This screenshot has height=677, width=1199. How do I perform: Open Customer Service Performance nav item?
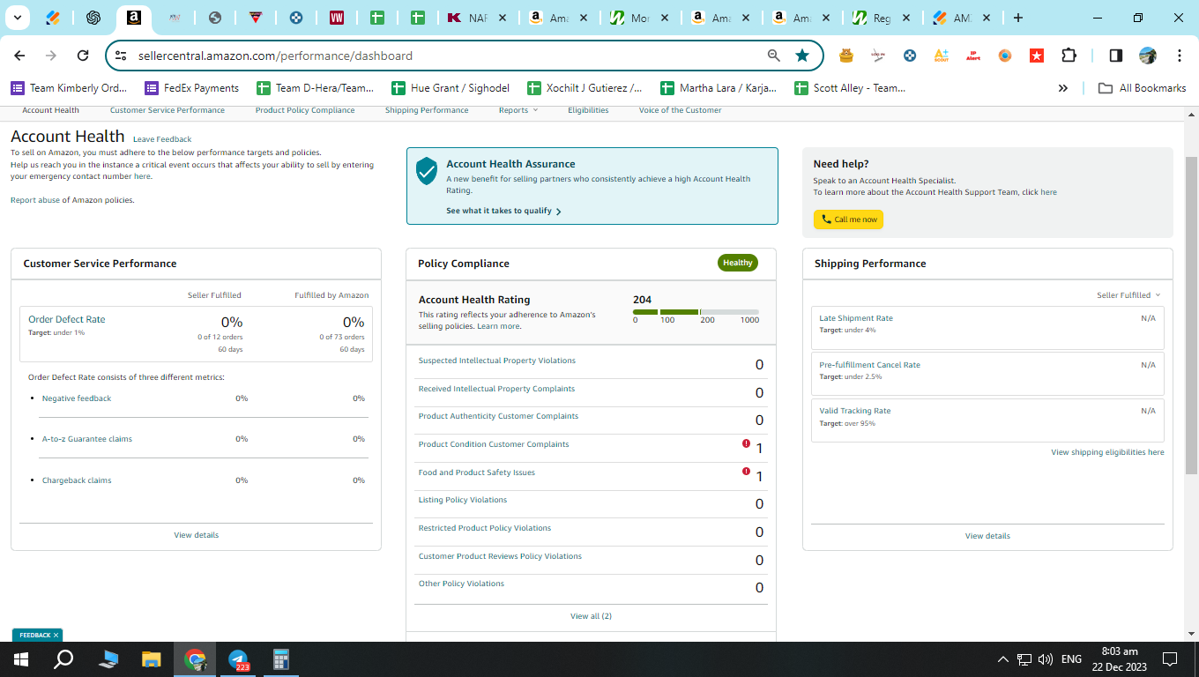[168, 110]
